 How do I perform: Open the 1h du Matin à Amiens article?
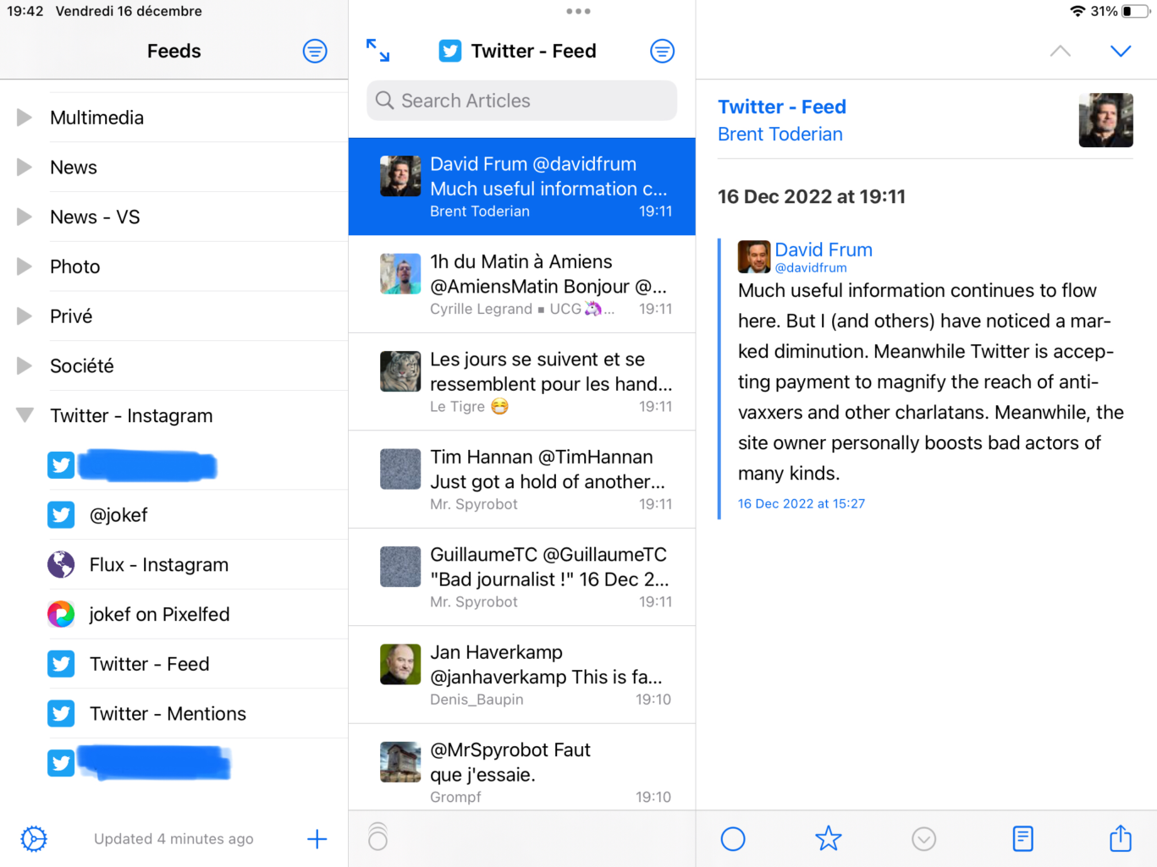pos(521,284)
